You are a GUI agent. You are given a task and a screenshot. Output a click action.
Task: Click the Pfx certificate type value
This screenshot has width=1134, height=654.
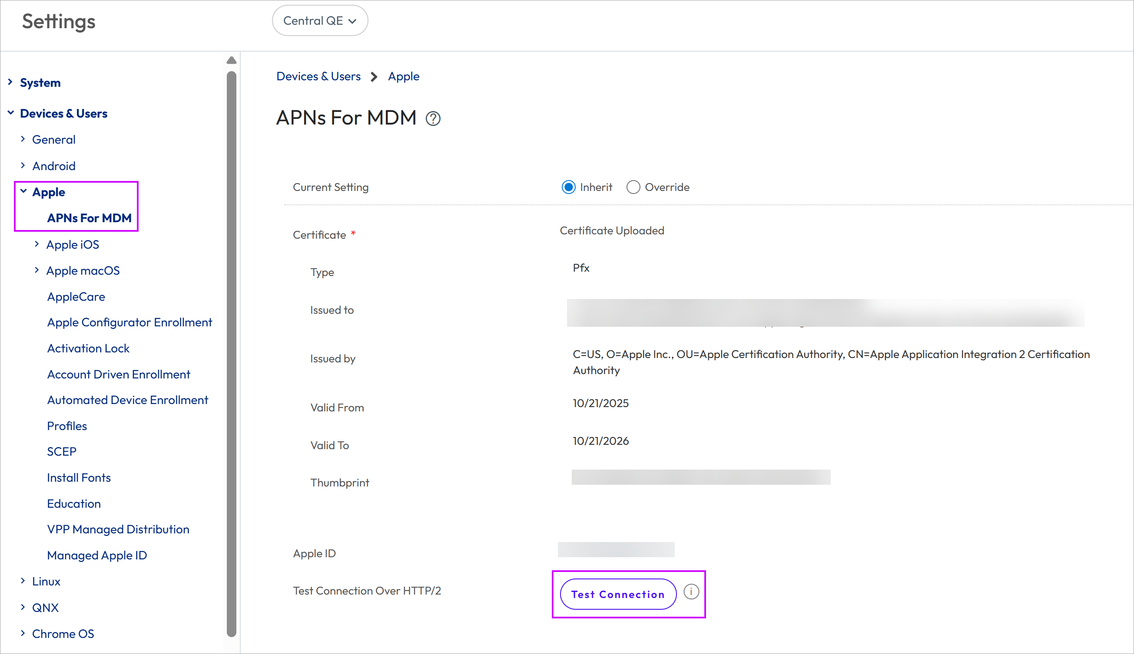pyautogui.click(x=581, y=268)
